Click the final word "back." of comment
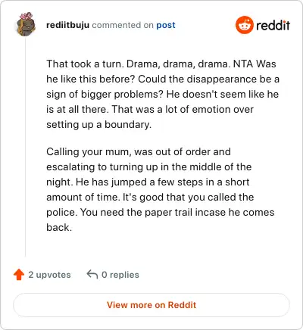This screenshot has width=303, height=330. point(59,227)
